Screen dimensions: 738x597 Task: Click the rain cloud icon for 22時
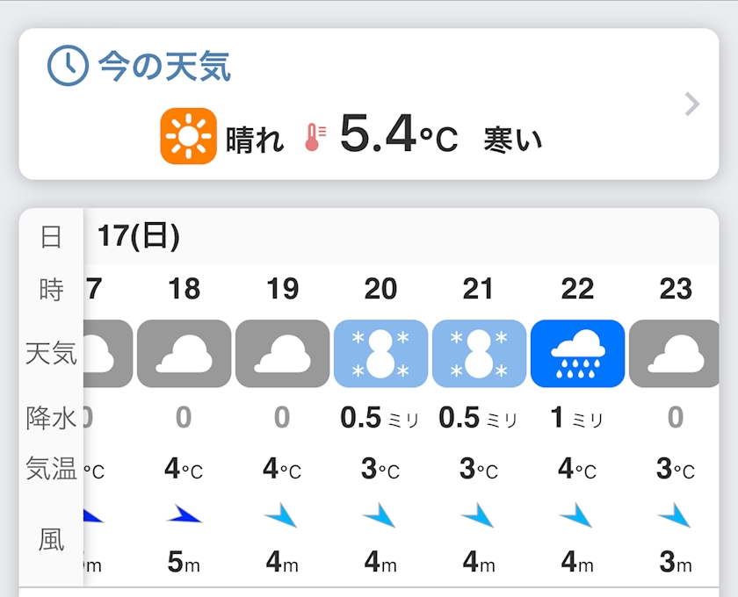tap(578, 354)
